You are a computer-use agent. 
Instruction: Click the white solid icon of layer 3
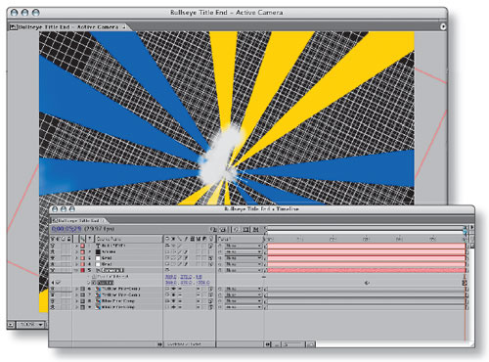[x=98, y=258]
